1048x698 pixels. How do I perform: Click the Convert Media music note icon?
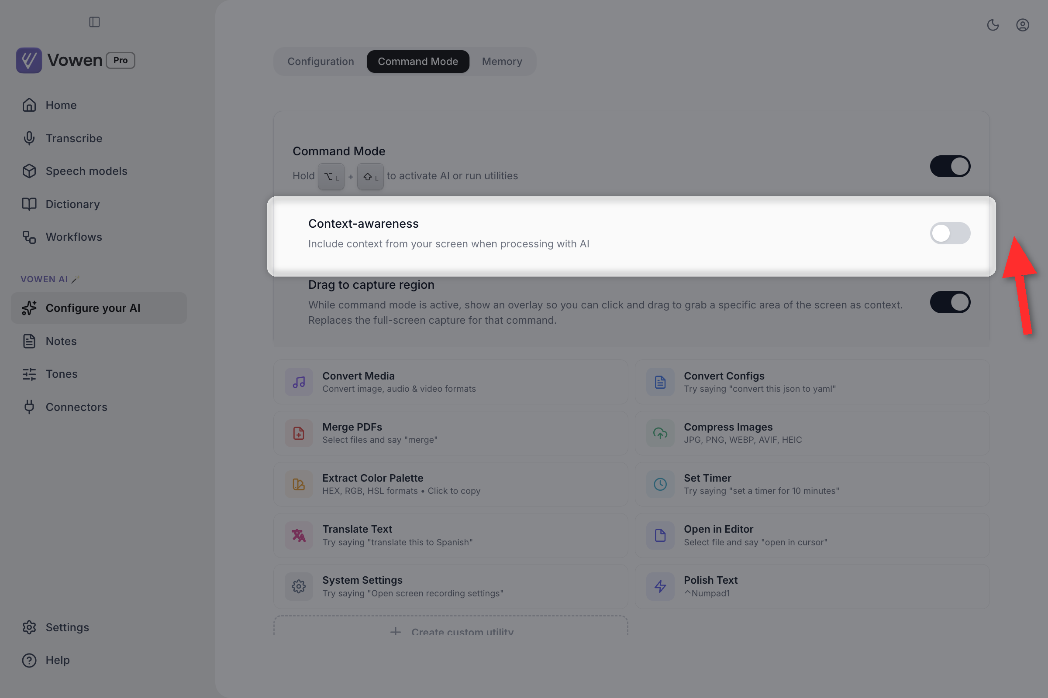coord(299,382)
